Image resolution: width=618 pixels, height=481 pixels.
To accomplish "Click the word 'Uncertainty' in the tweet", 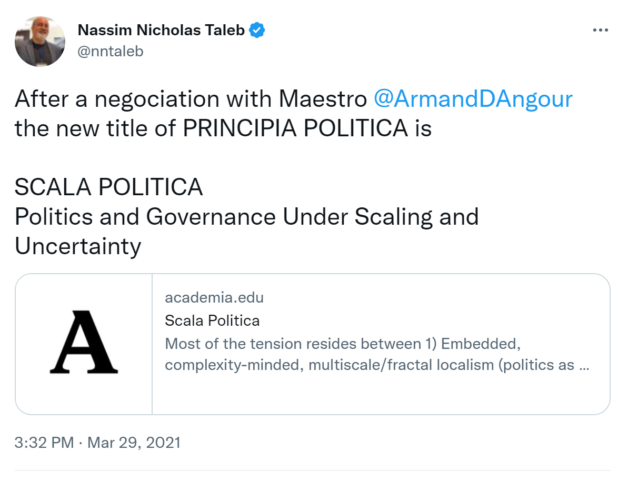I will click(x=78, y=246).
